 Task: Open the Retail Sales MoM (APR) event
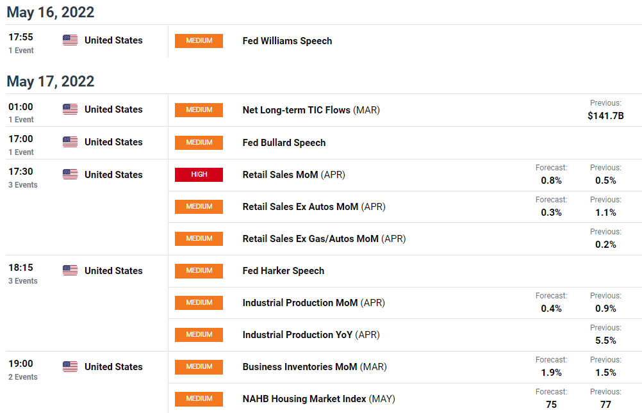tap(294, 175)
